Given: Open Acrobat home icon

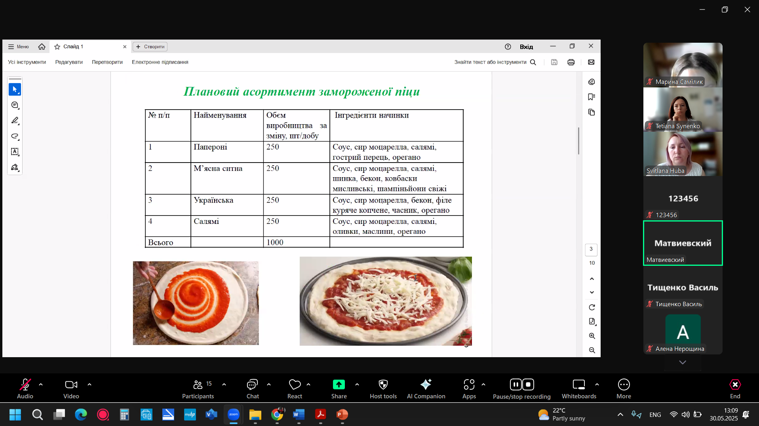Looking at the screenshot, I should 42,47.
